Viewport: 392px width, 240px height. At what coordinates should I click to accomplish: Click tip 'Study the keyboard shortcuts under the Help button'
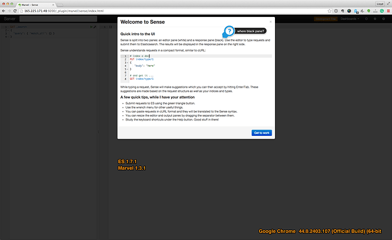172,120
